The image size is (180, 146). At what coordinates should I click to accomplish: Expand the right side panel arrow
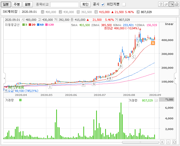click(175, 78)
